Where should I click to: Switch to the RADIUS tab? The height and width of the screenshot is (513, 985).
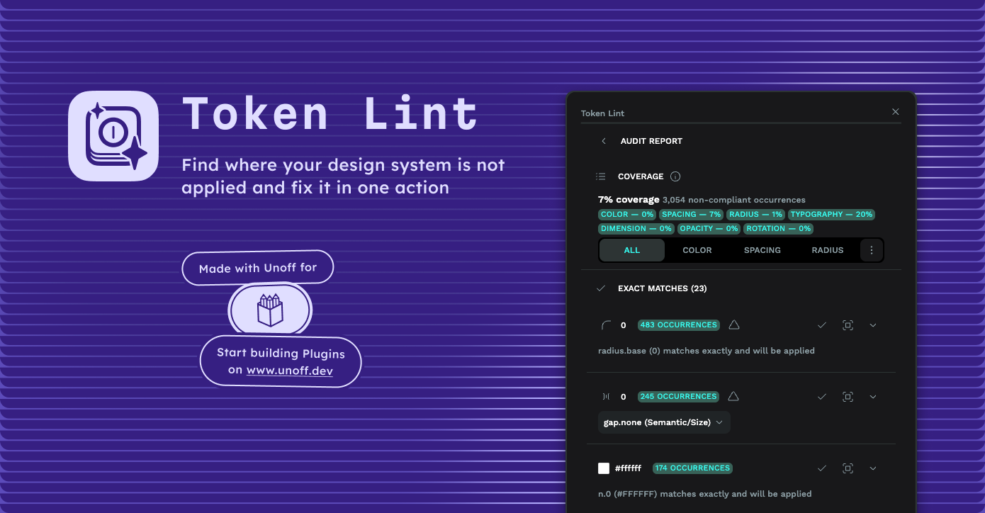[x=828, y=250]
